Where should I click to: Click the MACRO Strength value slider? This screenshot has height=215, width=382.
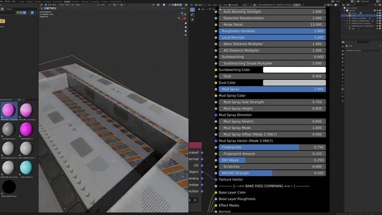click(272, 173)
